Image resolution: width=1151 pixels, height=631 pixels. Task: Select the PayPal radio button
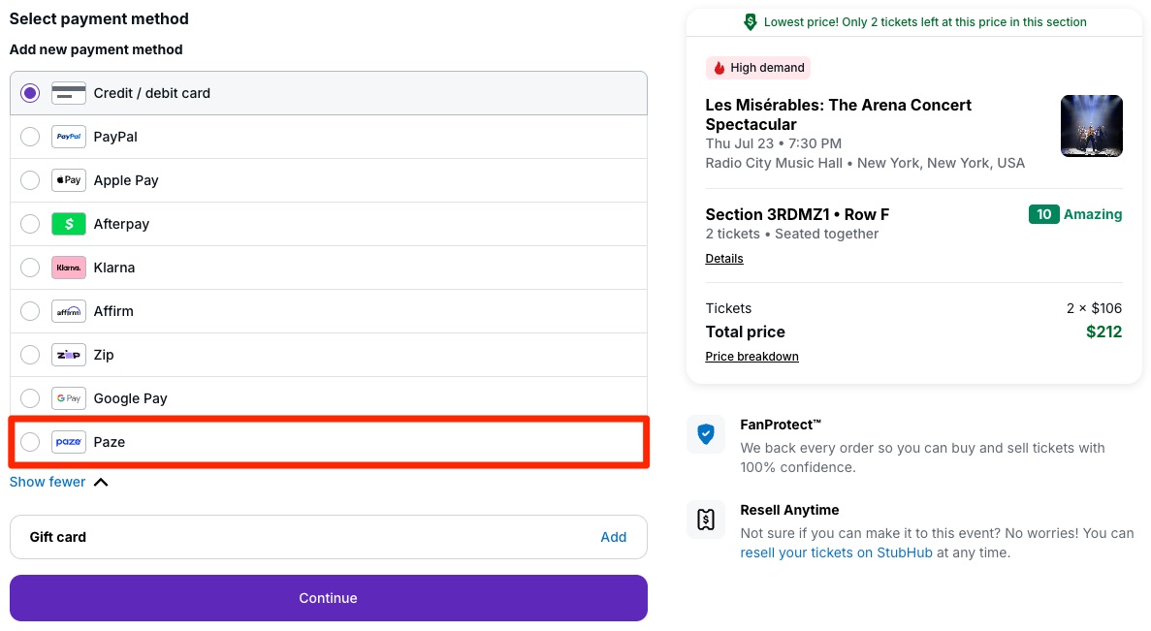(x=30, y=137)
